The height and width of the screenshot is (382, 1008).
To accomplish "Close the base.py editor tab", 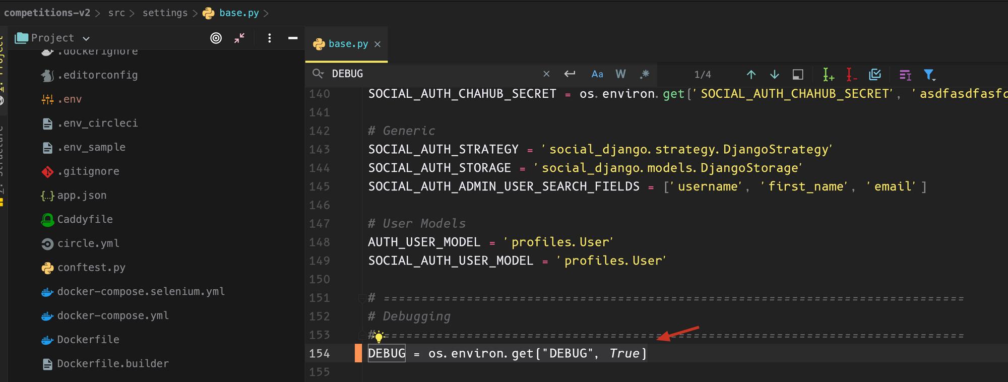I will (x=377, y=44).
